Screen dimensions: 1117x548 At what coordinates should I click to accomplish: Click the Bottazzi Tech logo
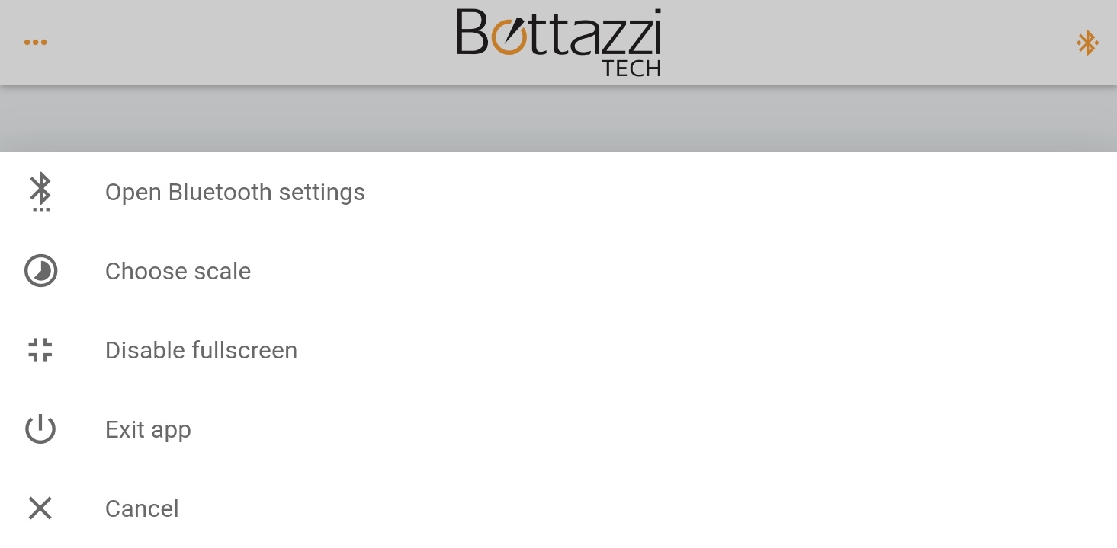pos(559,42)
